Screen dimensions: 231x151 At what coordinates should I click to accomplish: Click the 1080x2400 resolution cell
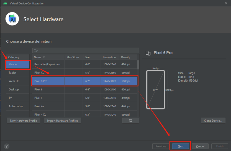110,89
